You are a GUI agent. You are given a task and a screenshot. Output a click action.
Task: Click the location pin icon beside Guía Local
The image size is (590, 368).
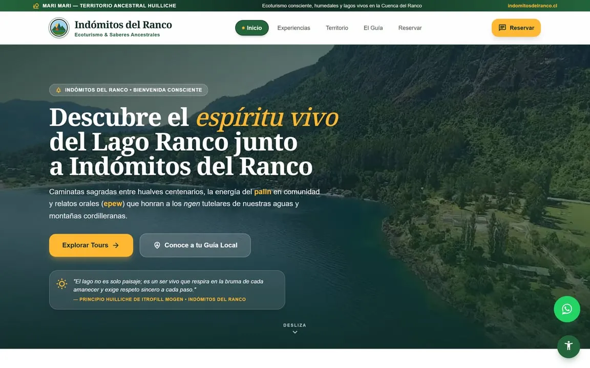tap(157, 245)
